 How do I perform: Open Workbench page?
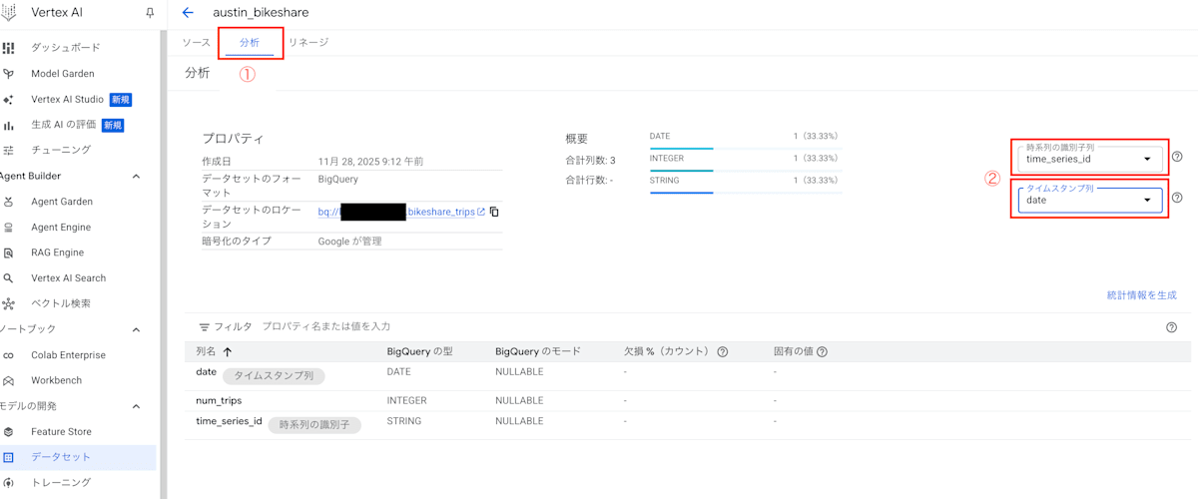(x=56, y=380)
